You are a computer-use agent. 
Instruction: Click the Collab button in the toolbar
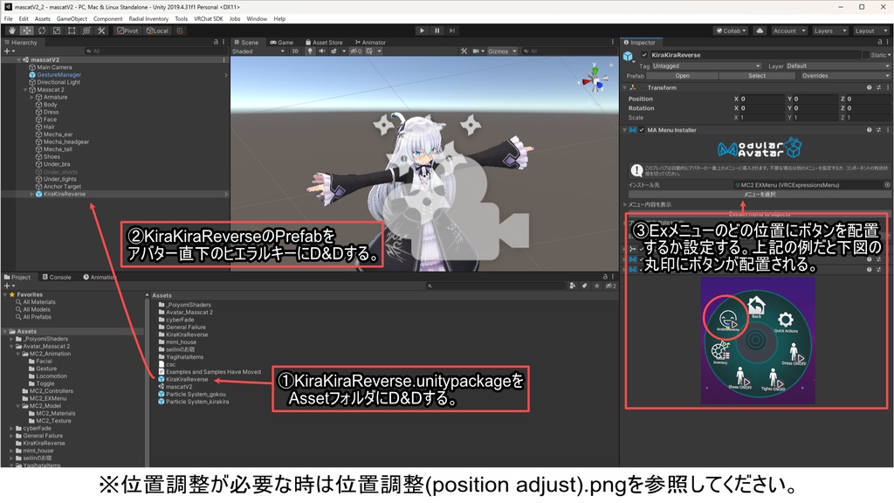pyautogui.click(x=732, y=30)
